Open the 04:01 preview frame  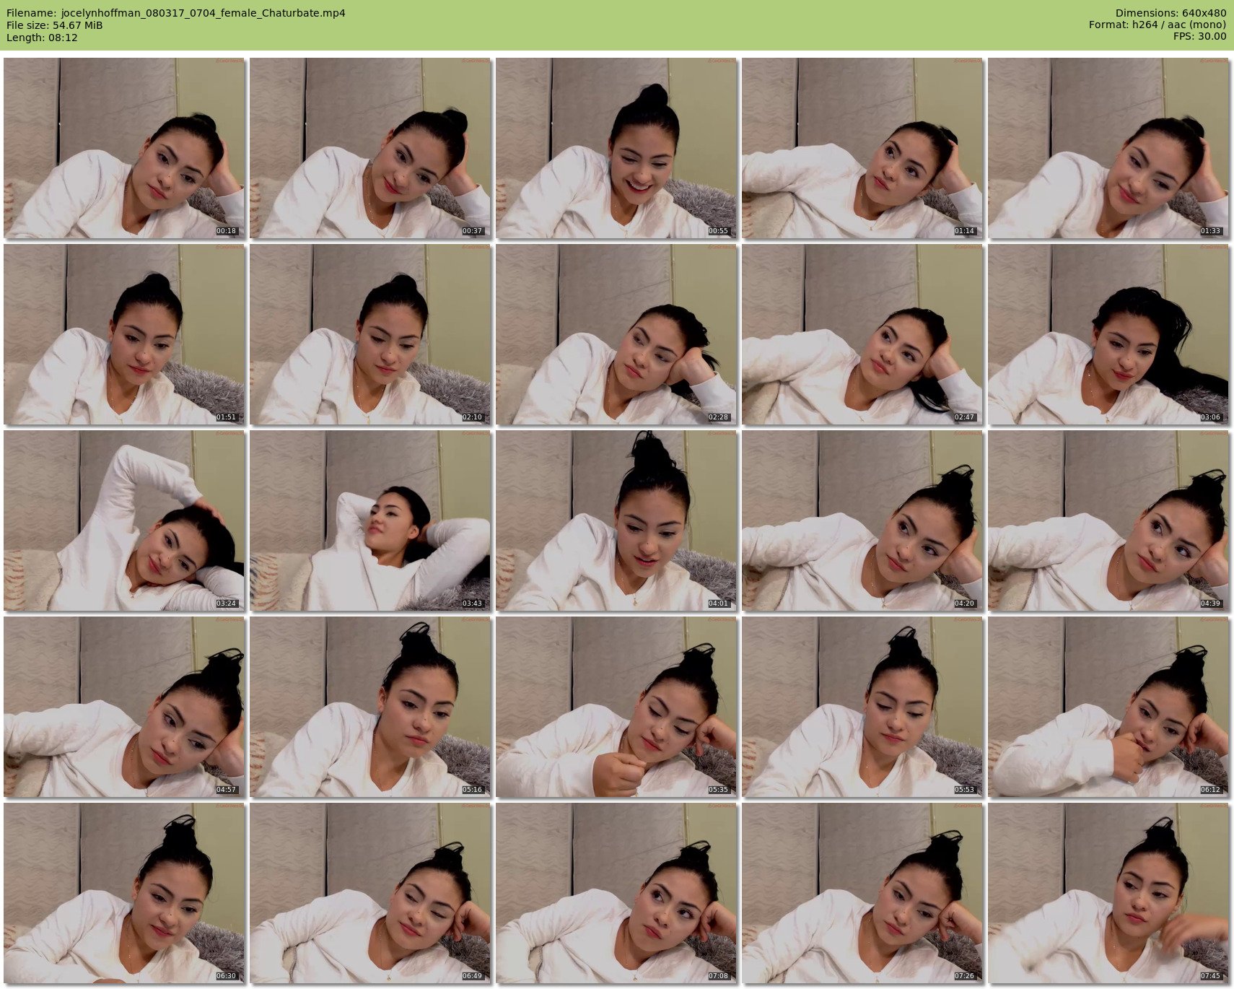coord(616,520)
